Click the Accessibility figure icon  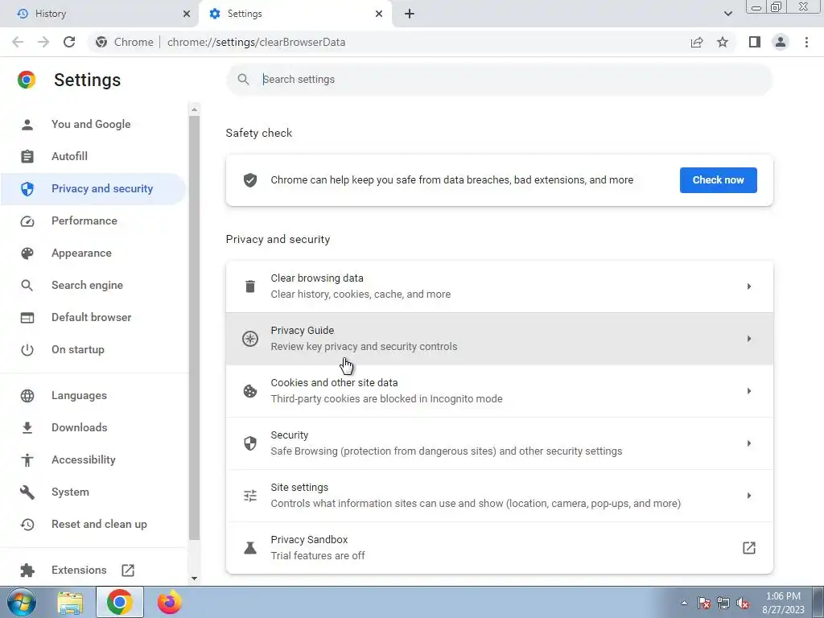click(27, 459)
